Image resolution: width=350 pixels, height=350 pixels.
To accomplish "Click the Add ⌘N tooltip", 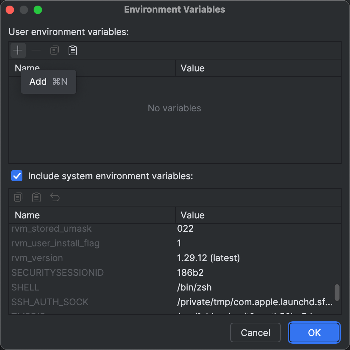I will (48, 82).
